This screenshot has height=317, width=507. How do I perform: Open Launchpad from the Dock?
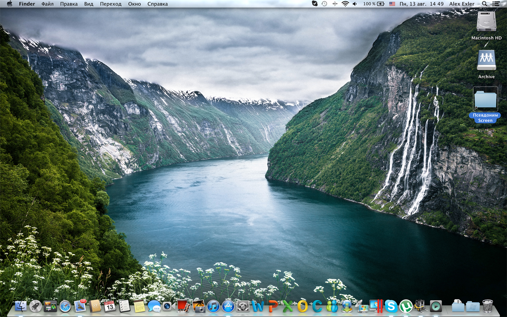tap(36, 306)
